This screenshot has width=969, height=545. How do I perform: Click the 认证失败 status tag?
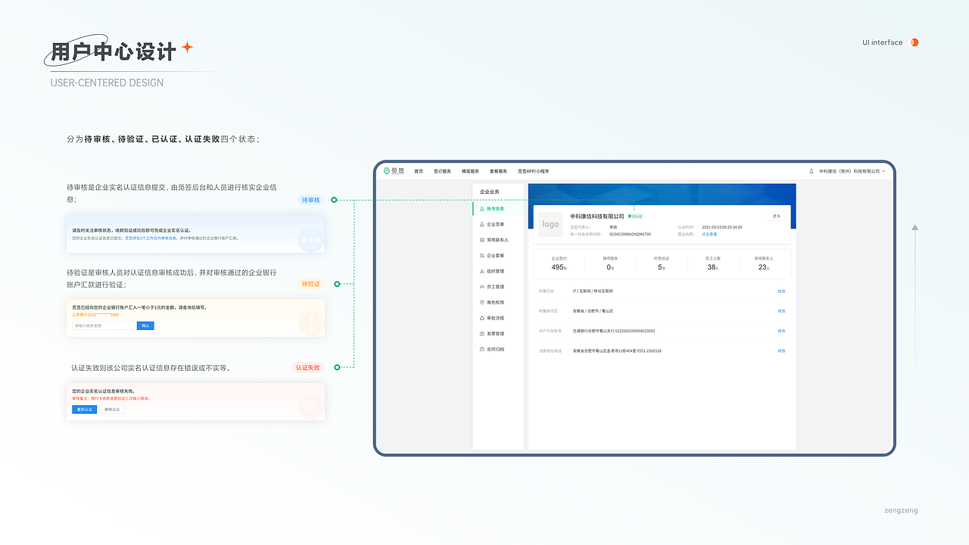pyautogui.click(x=308, y=367)
